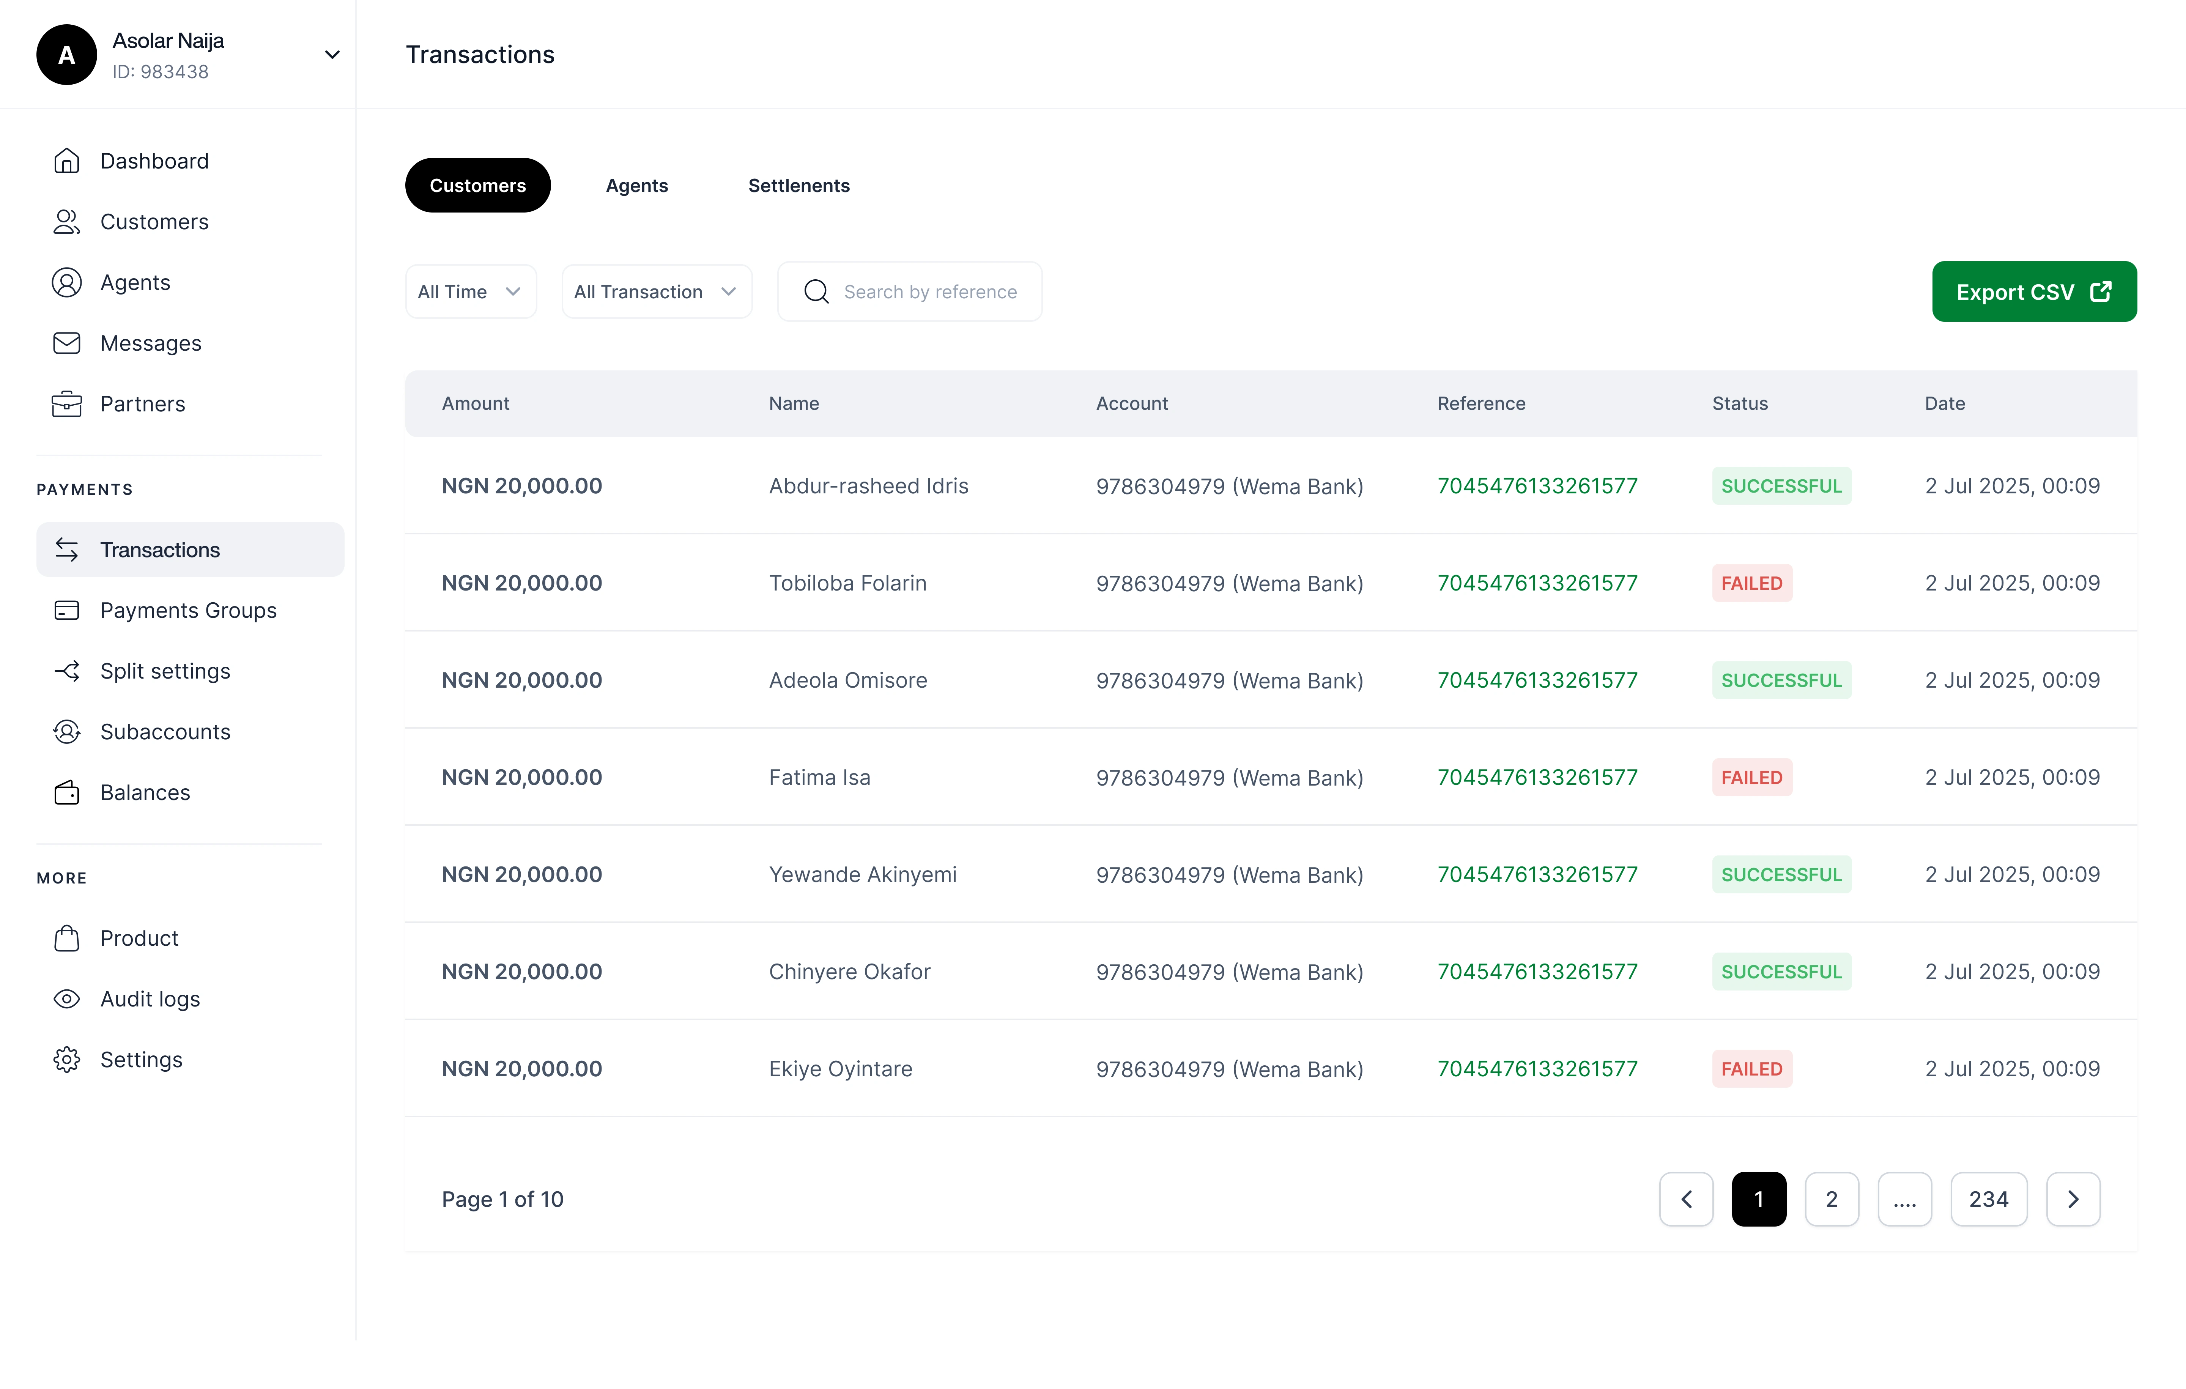Click the Partners briefcase icon
Screen dimensions: 2186x1389
click(x=66, y=404)
